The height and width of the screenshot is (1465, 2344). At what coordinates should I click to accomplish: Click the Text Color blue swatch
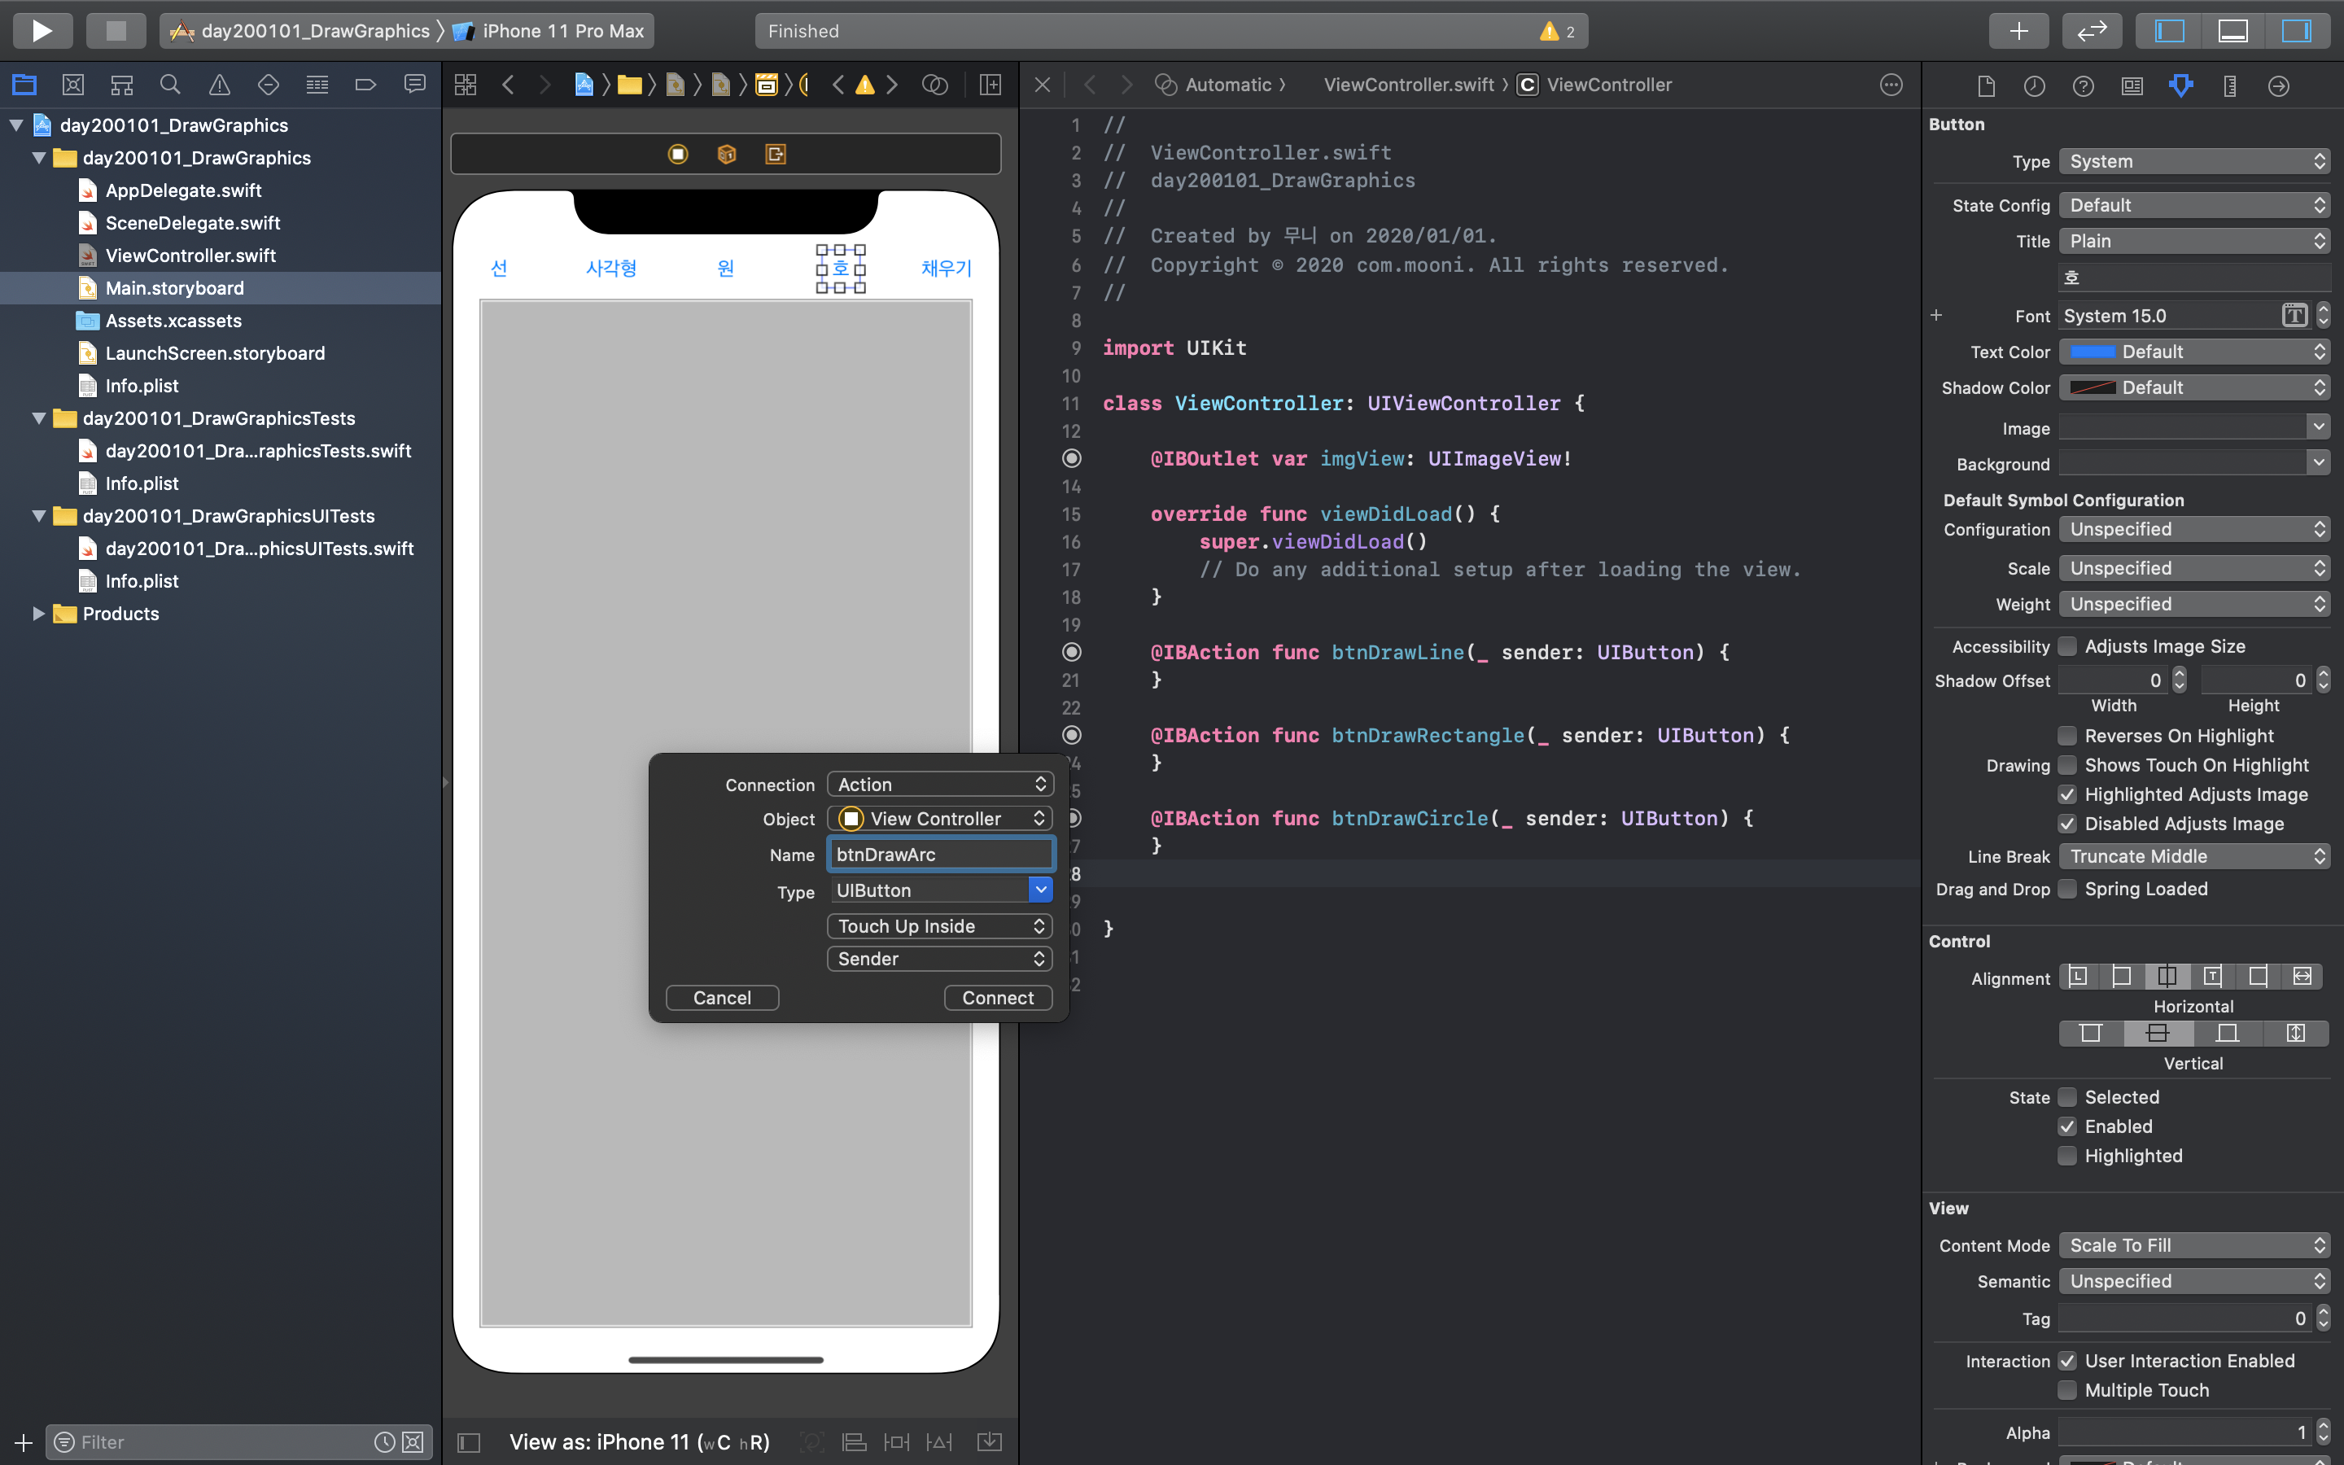[x=2093, y=352]
